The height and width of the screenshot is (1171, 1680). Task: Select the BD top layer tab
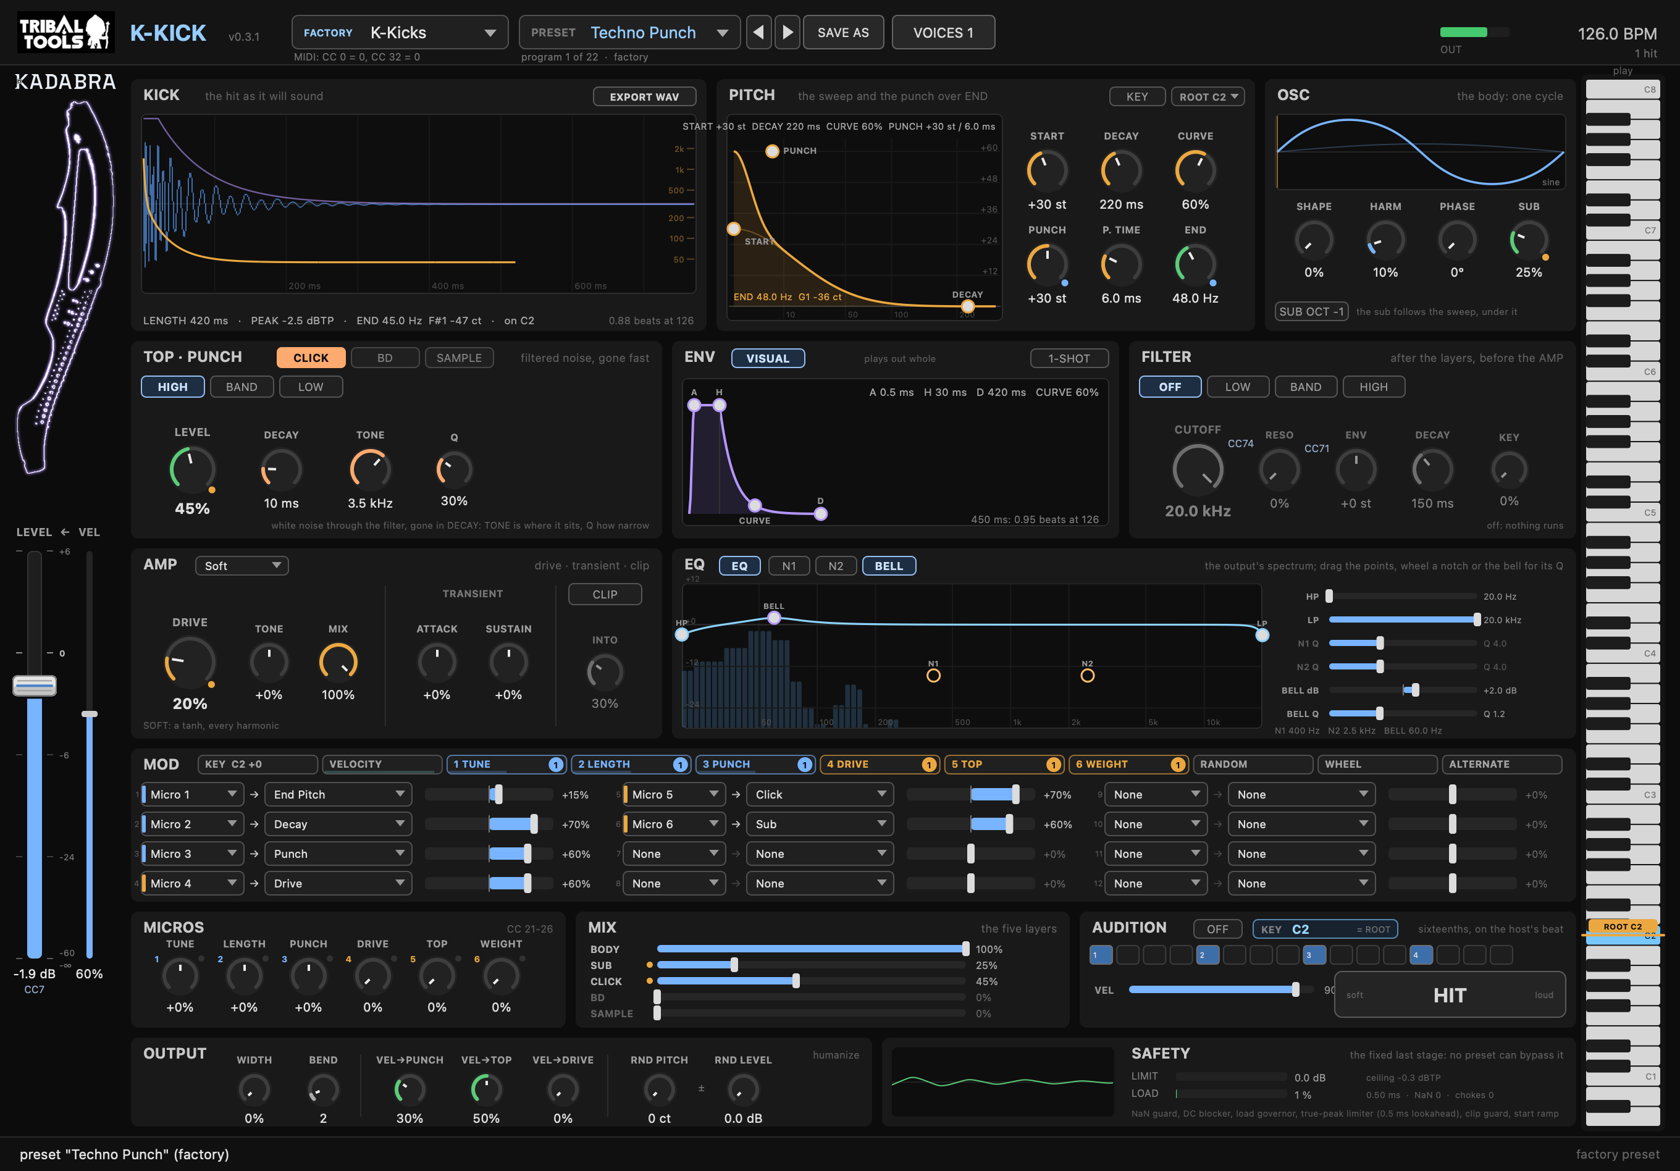point(385,358)
